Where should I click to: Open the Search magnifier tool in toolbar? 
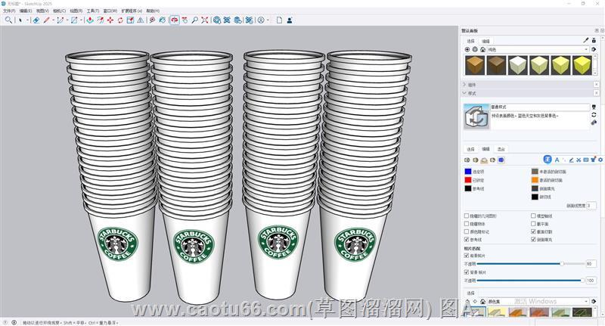click(x=8, y=20)
